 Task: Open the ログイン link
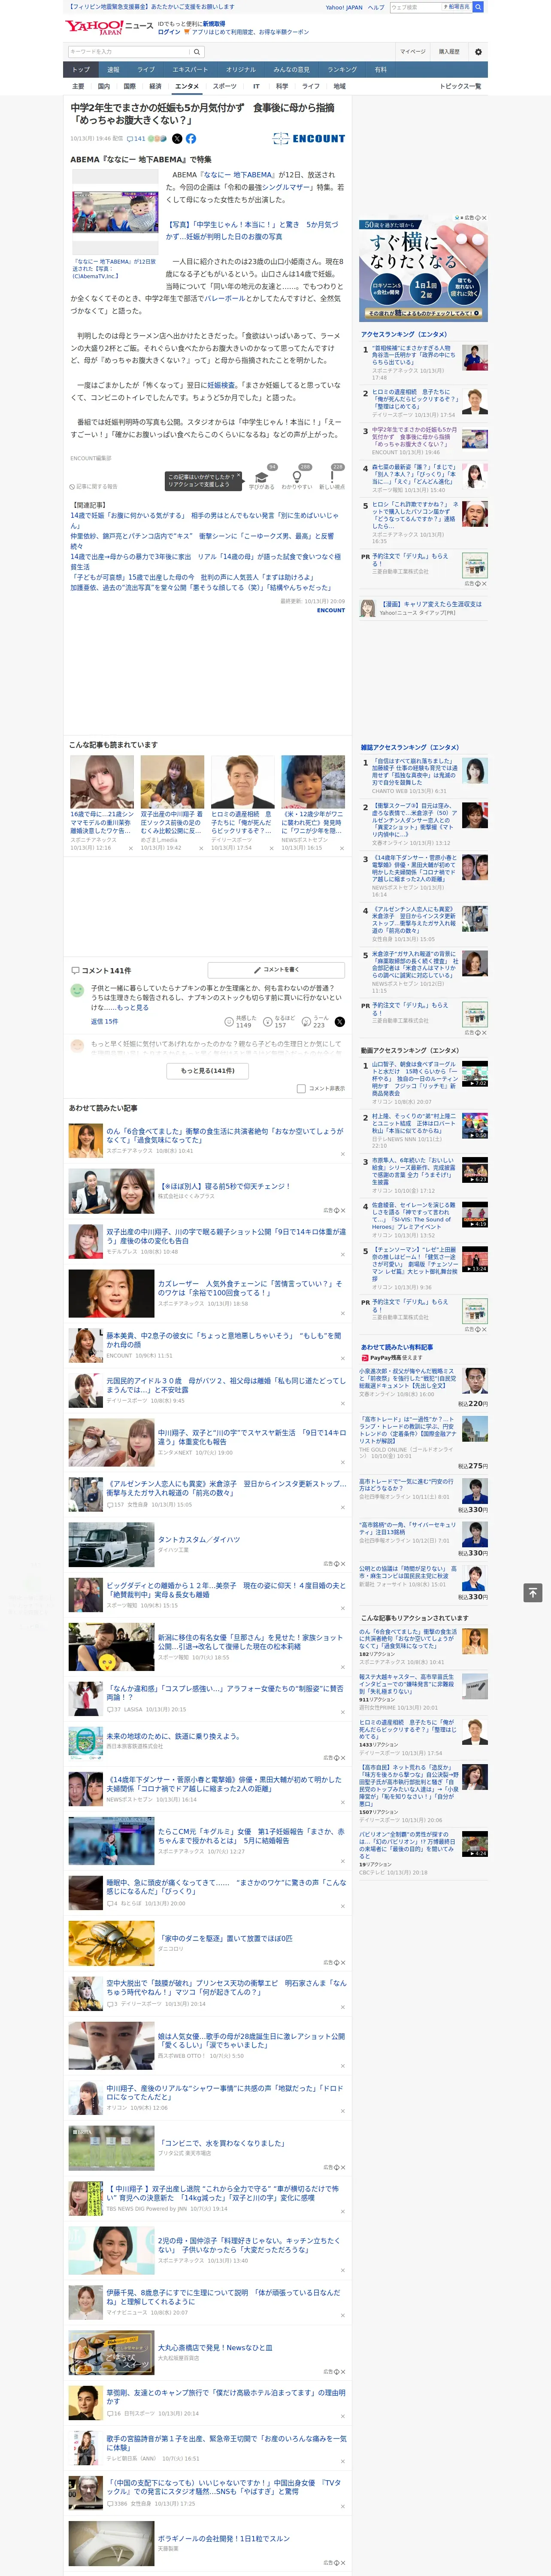(169, 32)
